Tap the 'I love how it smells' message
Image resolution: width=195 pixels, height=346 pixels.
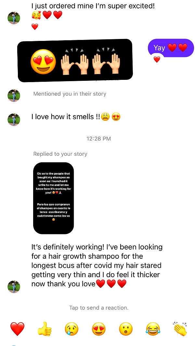[76, 117]
